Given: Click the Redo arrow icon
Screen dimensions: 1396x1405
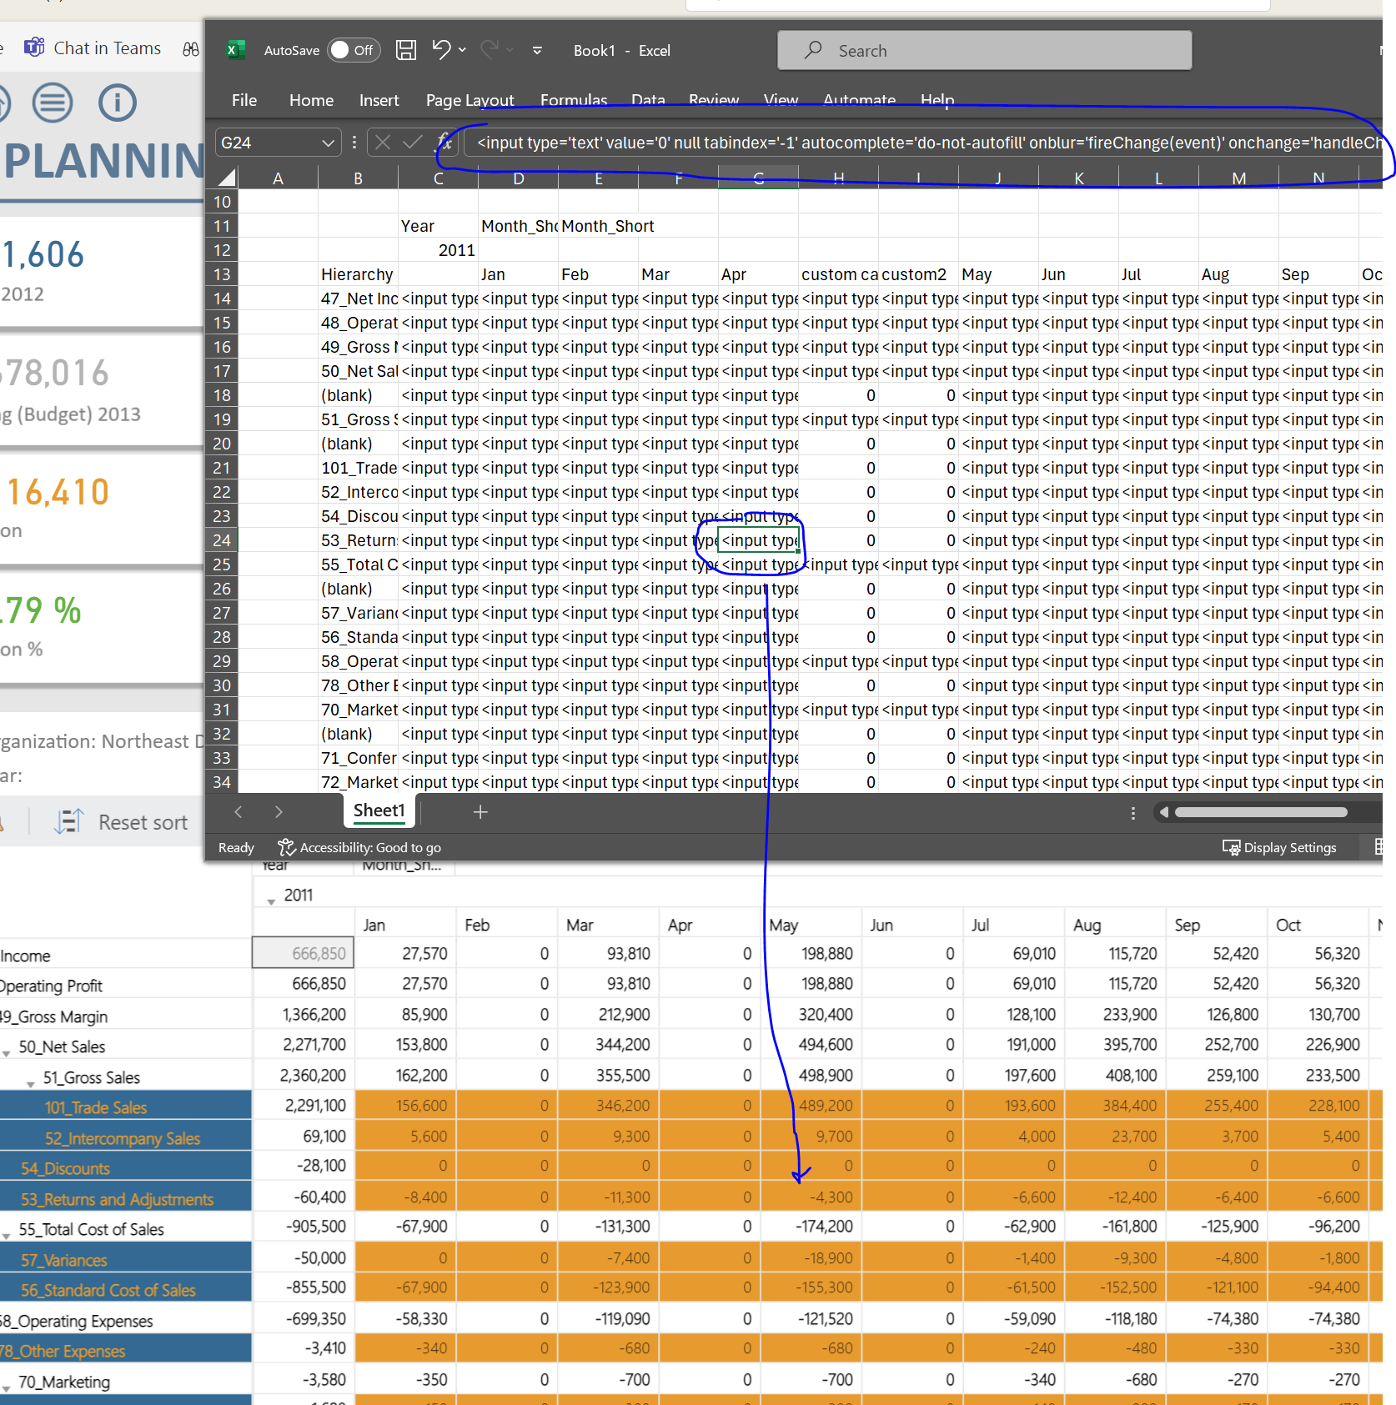Looking at the screenshot, I should tap(490, 50).
